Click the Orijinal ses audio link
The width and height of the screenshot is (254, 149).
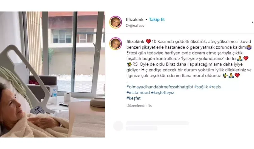135,26
